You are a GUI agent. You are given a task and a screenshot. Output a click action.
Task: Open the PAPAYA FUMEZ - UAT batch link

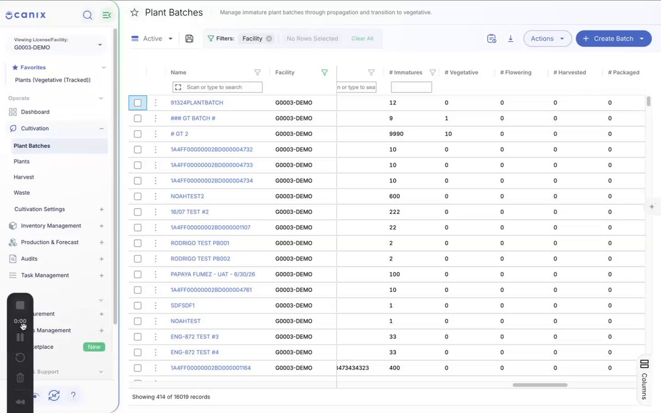213,274
